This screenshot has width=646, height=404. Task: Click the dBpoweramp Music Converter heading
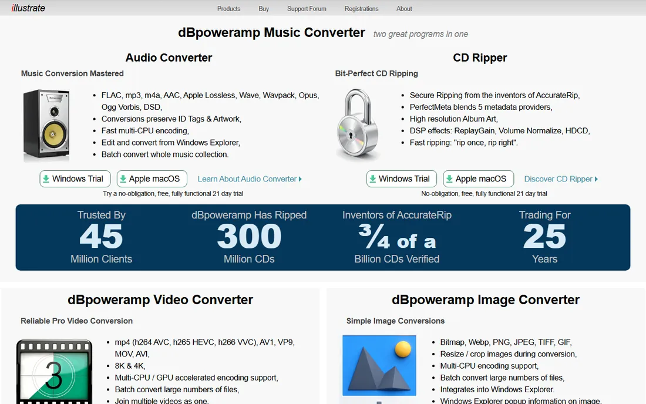click(x=271, y=32)
